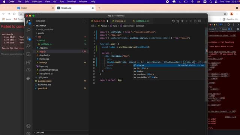This screenshot has height=135, width=240.
Task: Open DevTools customize kebab menu
Action: (x=233, y=24)
